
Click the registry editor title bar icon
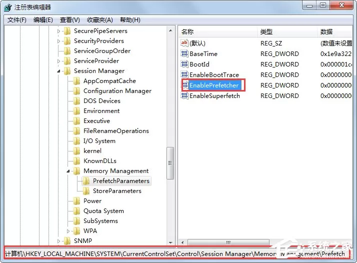point(7,7)
